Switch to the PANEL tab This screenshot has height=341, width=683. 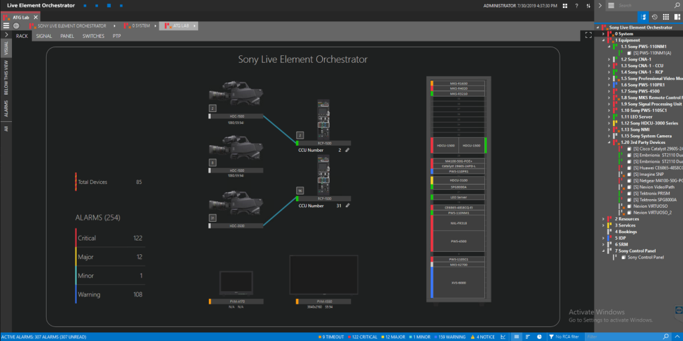tap(67, 36)
